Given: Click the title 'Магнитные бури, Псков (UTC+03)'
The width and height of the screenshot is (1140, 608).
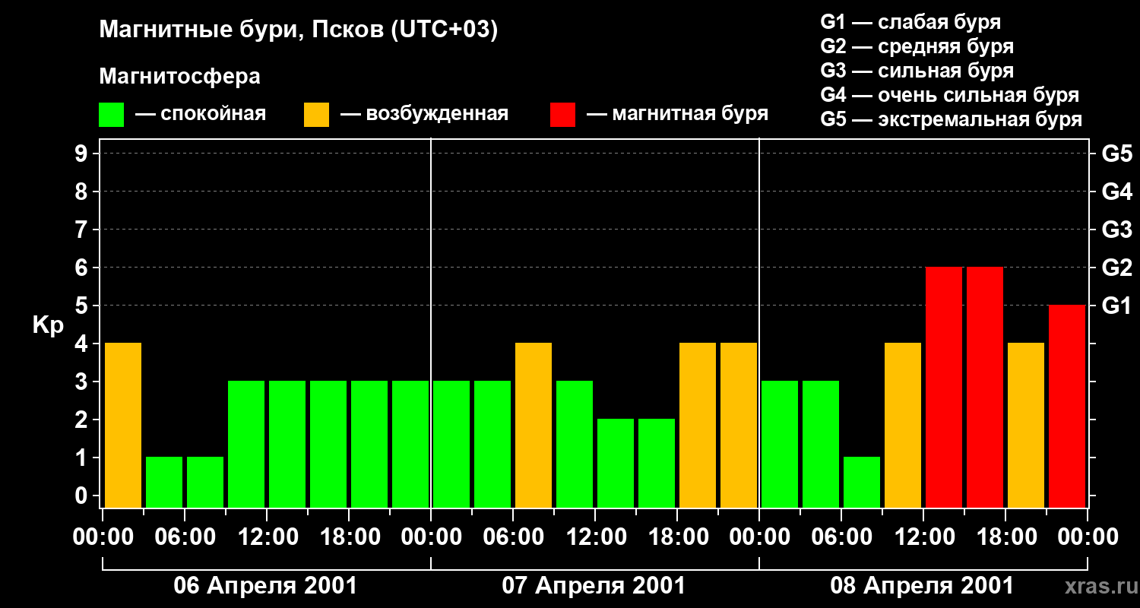Looking at the screenshot, I should point(299,30).
